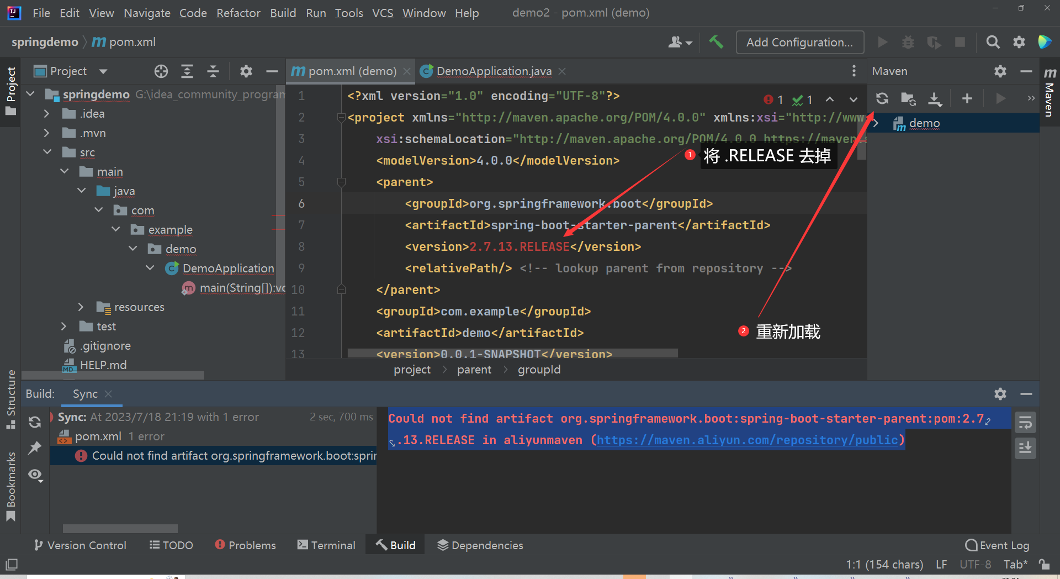Expand the .idea folder
This screenshot has height=579, width=1060.
click(x=46, y=113)
